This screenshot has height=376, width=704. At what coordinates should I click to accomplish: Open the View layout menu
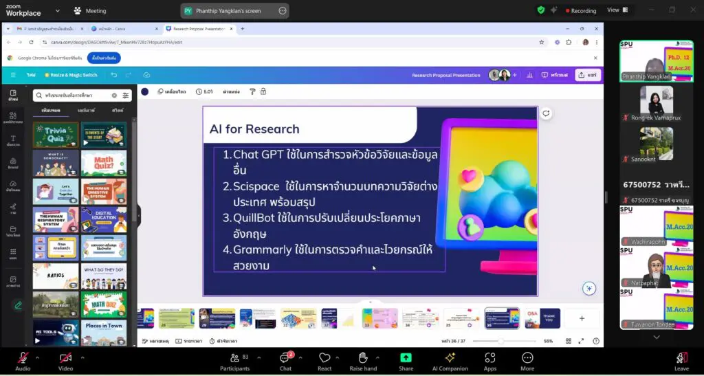click(618, 10)
